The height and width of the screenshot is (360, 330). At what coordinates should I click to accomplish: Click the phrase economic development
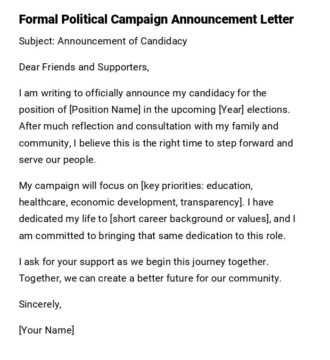pos(124,202)
